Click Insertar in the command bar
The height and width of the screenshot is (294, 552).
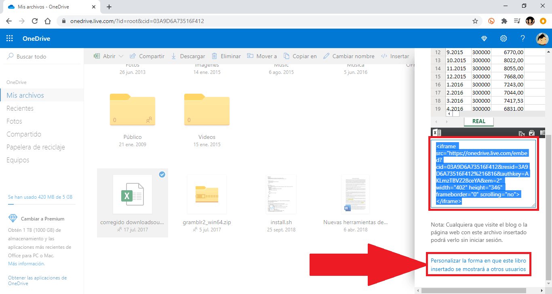(395, 56)
